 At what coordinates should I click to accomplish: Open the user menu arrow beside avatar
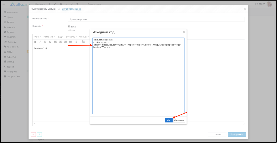(274, 4)
